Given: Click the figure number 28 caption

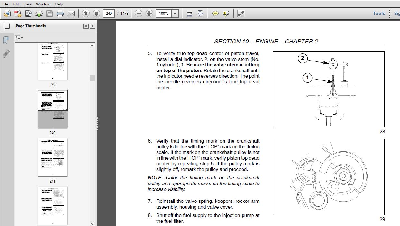Looking at the screenshot, I should [382, 131].
